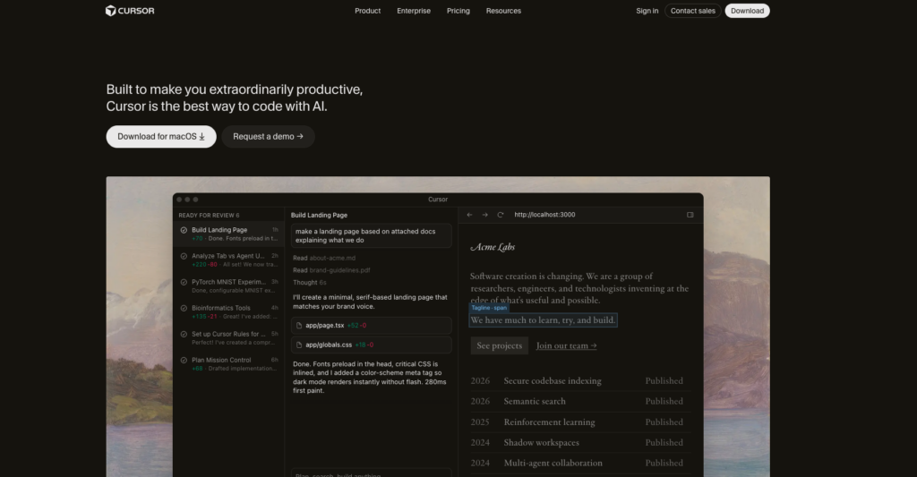
Task: Click the checkmark beside Plan Mission Control
Action: [x=184, y=360]
